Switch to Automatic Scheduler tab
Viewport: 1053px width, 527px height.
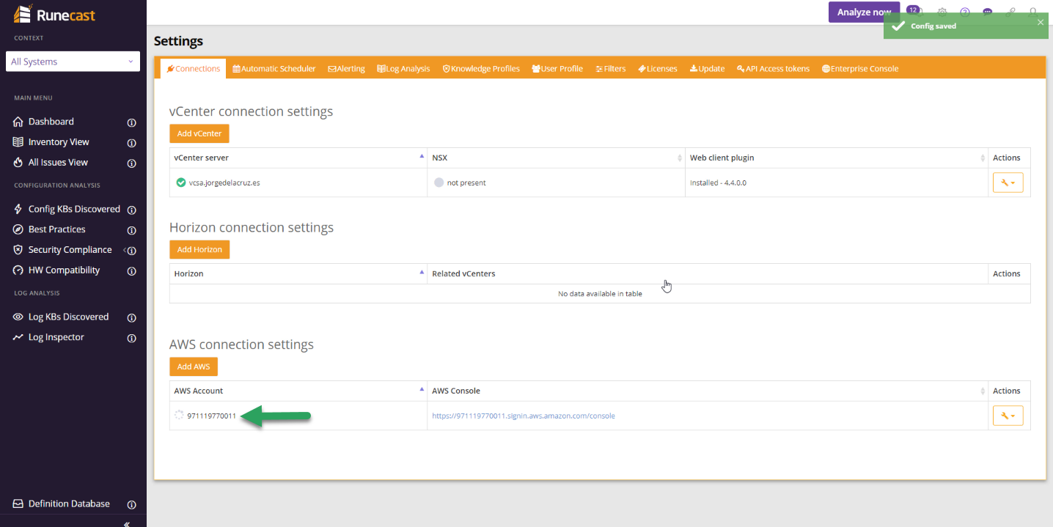274,69
